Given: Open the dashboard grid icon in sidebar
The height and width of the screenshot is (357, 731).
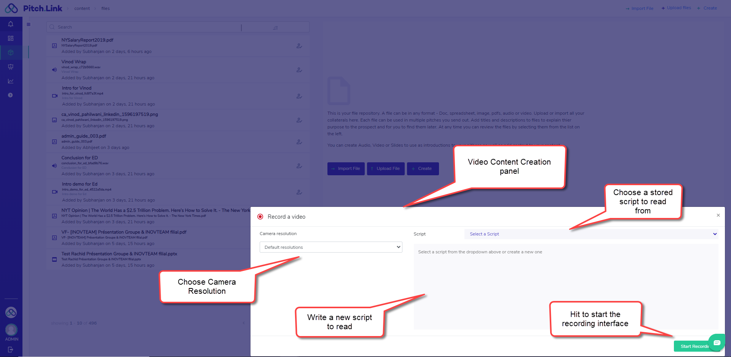Looking at the screenshot, I should [x=11, y=38].
